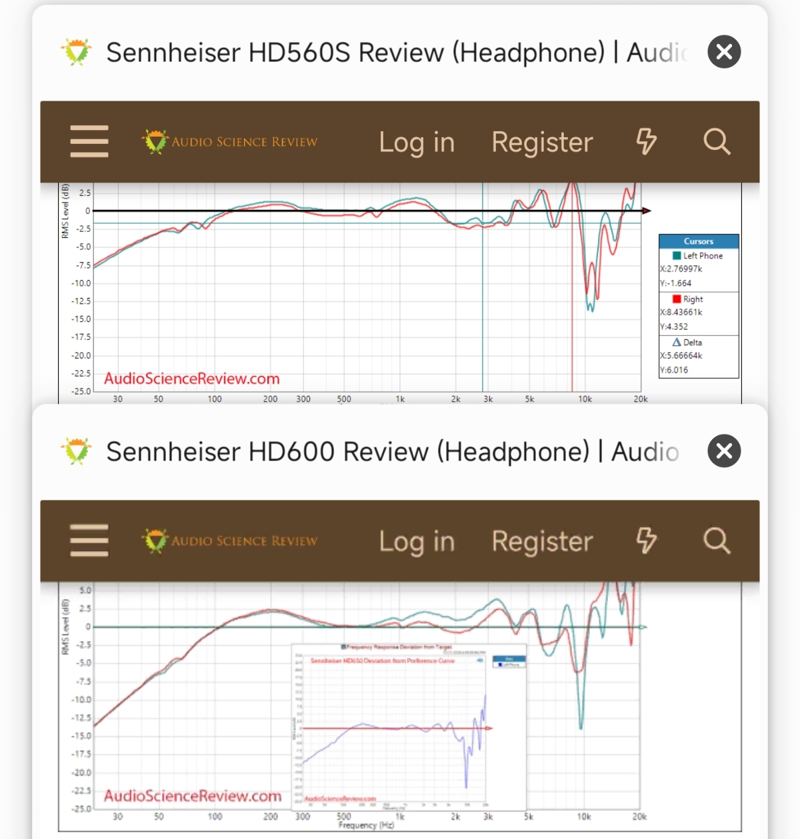Open HD560S frequency response graph image
Screen dimensions: 800x839
point(400,293)
